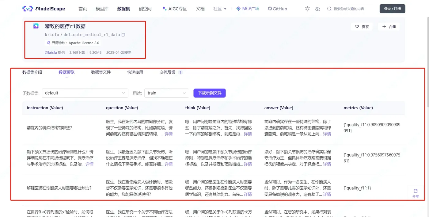This screenshot has width=429, height=217.
Task: Click the @krisfu provider link
Action: pos(51,52)
